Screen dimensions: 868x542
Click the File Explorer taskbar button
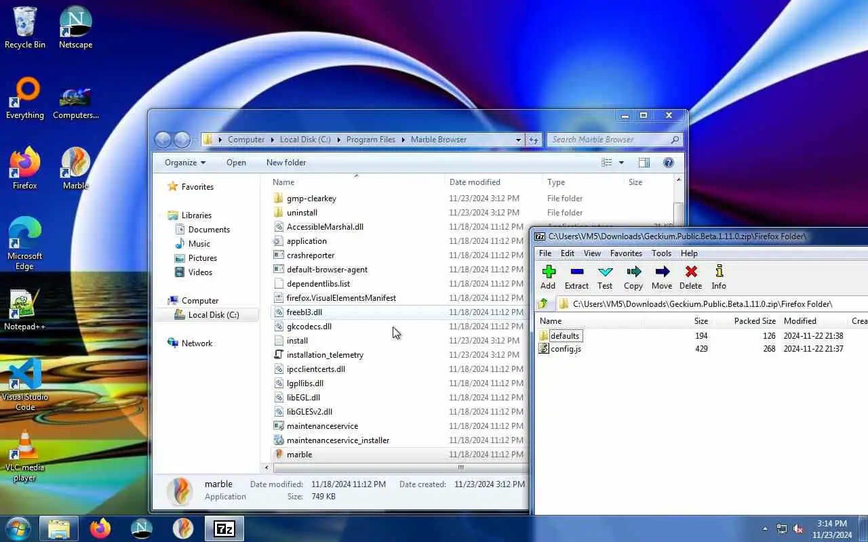coord(59,528)
